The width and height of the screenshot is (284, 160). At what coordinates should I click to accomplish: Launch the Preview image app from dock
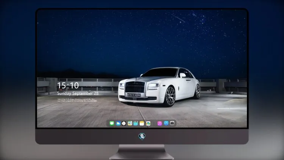pos(130,124)
